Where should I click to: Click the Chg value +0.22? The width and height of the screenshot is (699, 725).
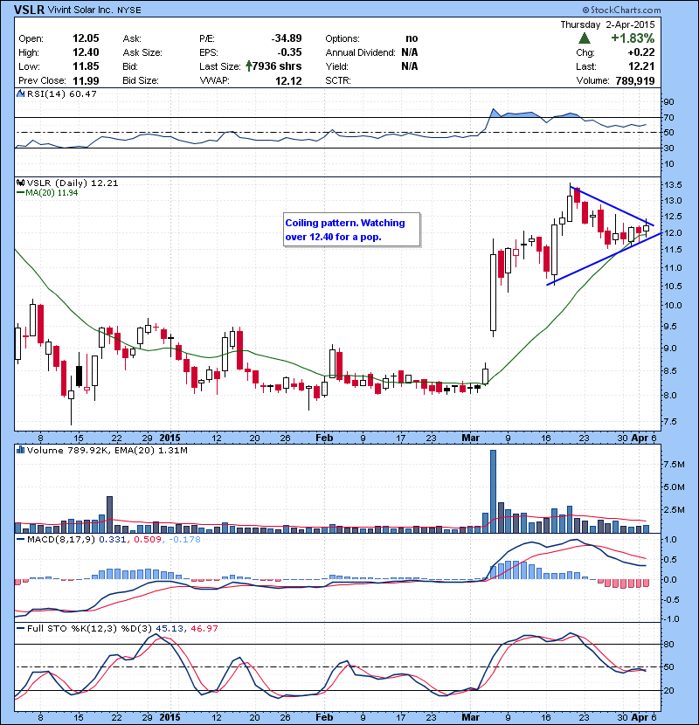641,52
